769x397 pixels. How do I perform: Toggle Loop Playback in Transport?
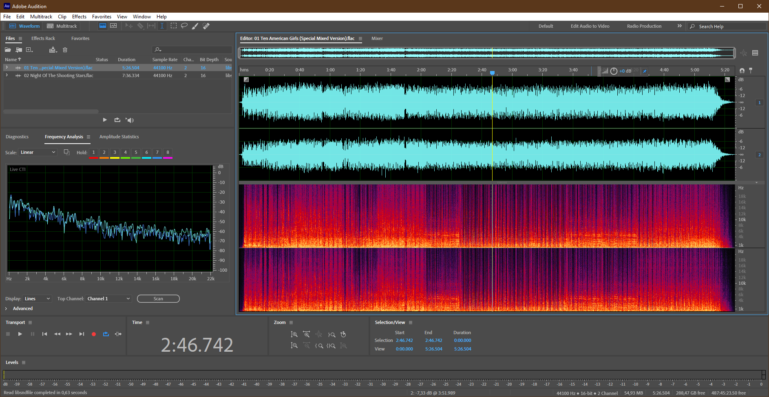click(106, 334)
